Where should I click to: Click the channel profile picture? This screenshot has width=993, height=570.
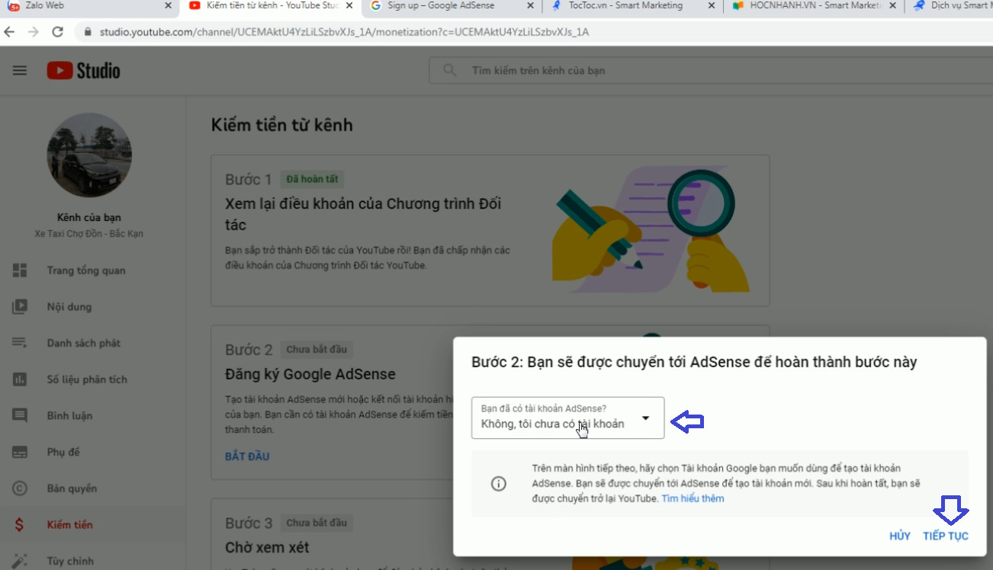(89, 155)
